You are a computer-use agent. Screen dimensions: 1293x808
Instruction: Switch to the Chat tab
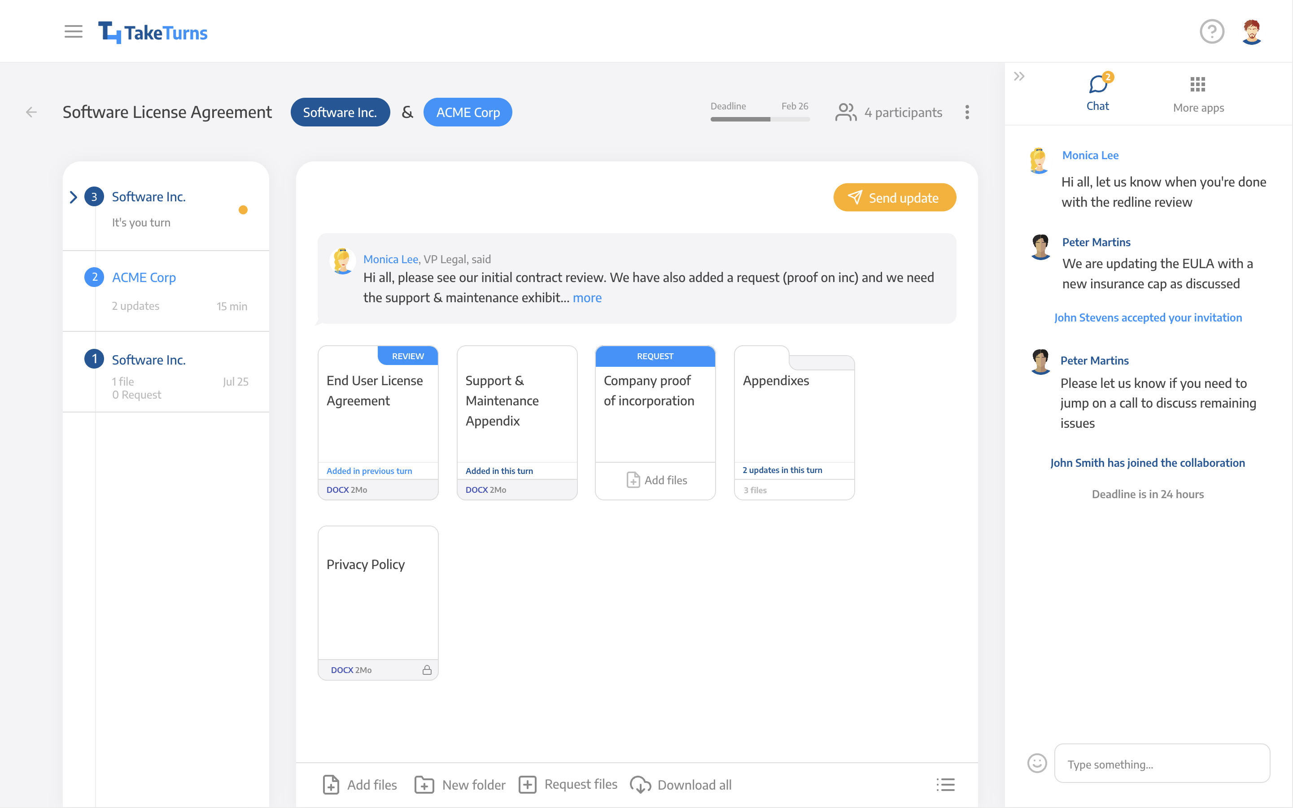pyautogui.click(x=1098, y=92)
